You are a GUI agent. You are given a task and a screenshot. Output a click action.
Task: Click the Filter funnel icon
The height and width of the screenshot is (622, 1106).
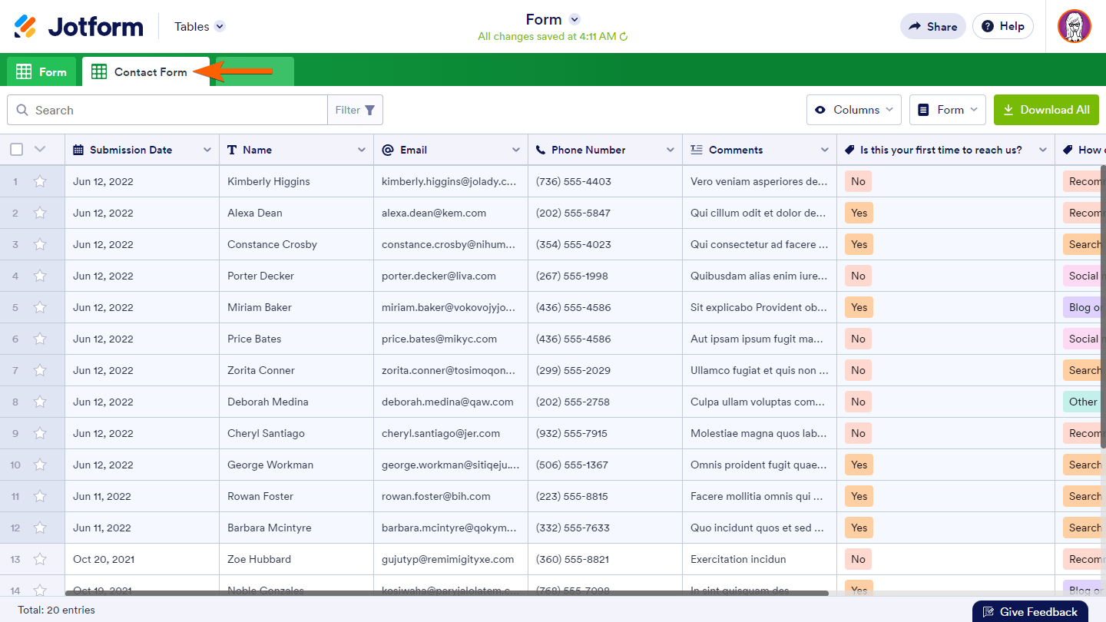[369, 111]
